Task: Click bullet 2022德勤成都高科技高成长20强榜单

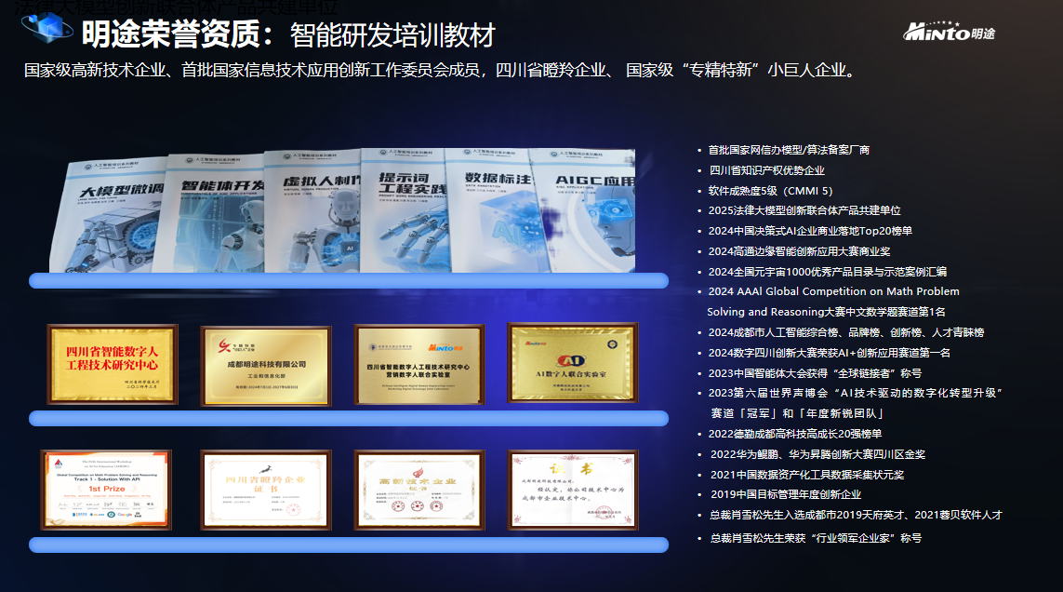Action: pyautogui.click(x=794, y=434)
